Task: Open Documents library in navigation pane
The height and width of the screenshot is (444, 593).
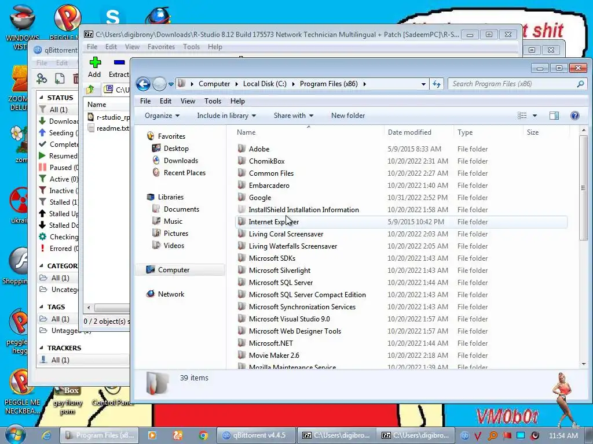Action: tap(176, 209)
